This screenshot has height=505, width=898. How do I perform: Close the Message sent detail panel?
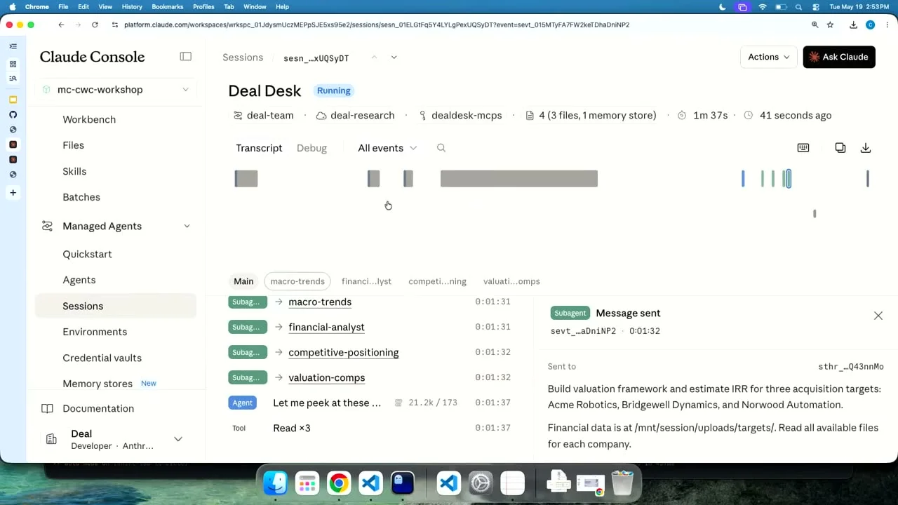(x=878, y=316)
